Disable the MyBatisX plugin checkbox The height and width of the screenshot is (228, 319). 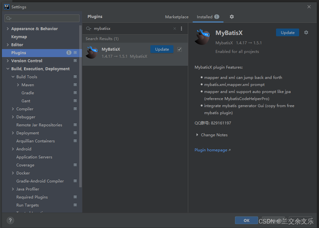[x=180, y=49]
